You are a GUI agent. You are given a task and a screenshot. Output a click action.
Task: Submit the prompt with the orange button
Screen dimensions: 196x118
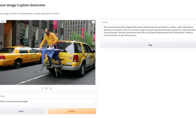pyautogui.click(x=72, y=111)
